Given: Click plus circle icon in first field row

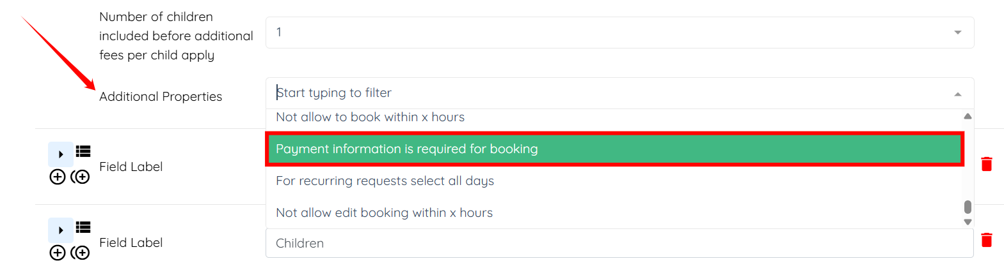Looking at the screenshot, I should click(x=58, y=177).
